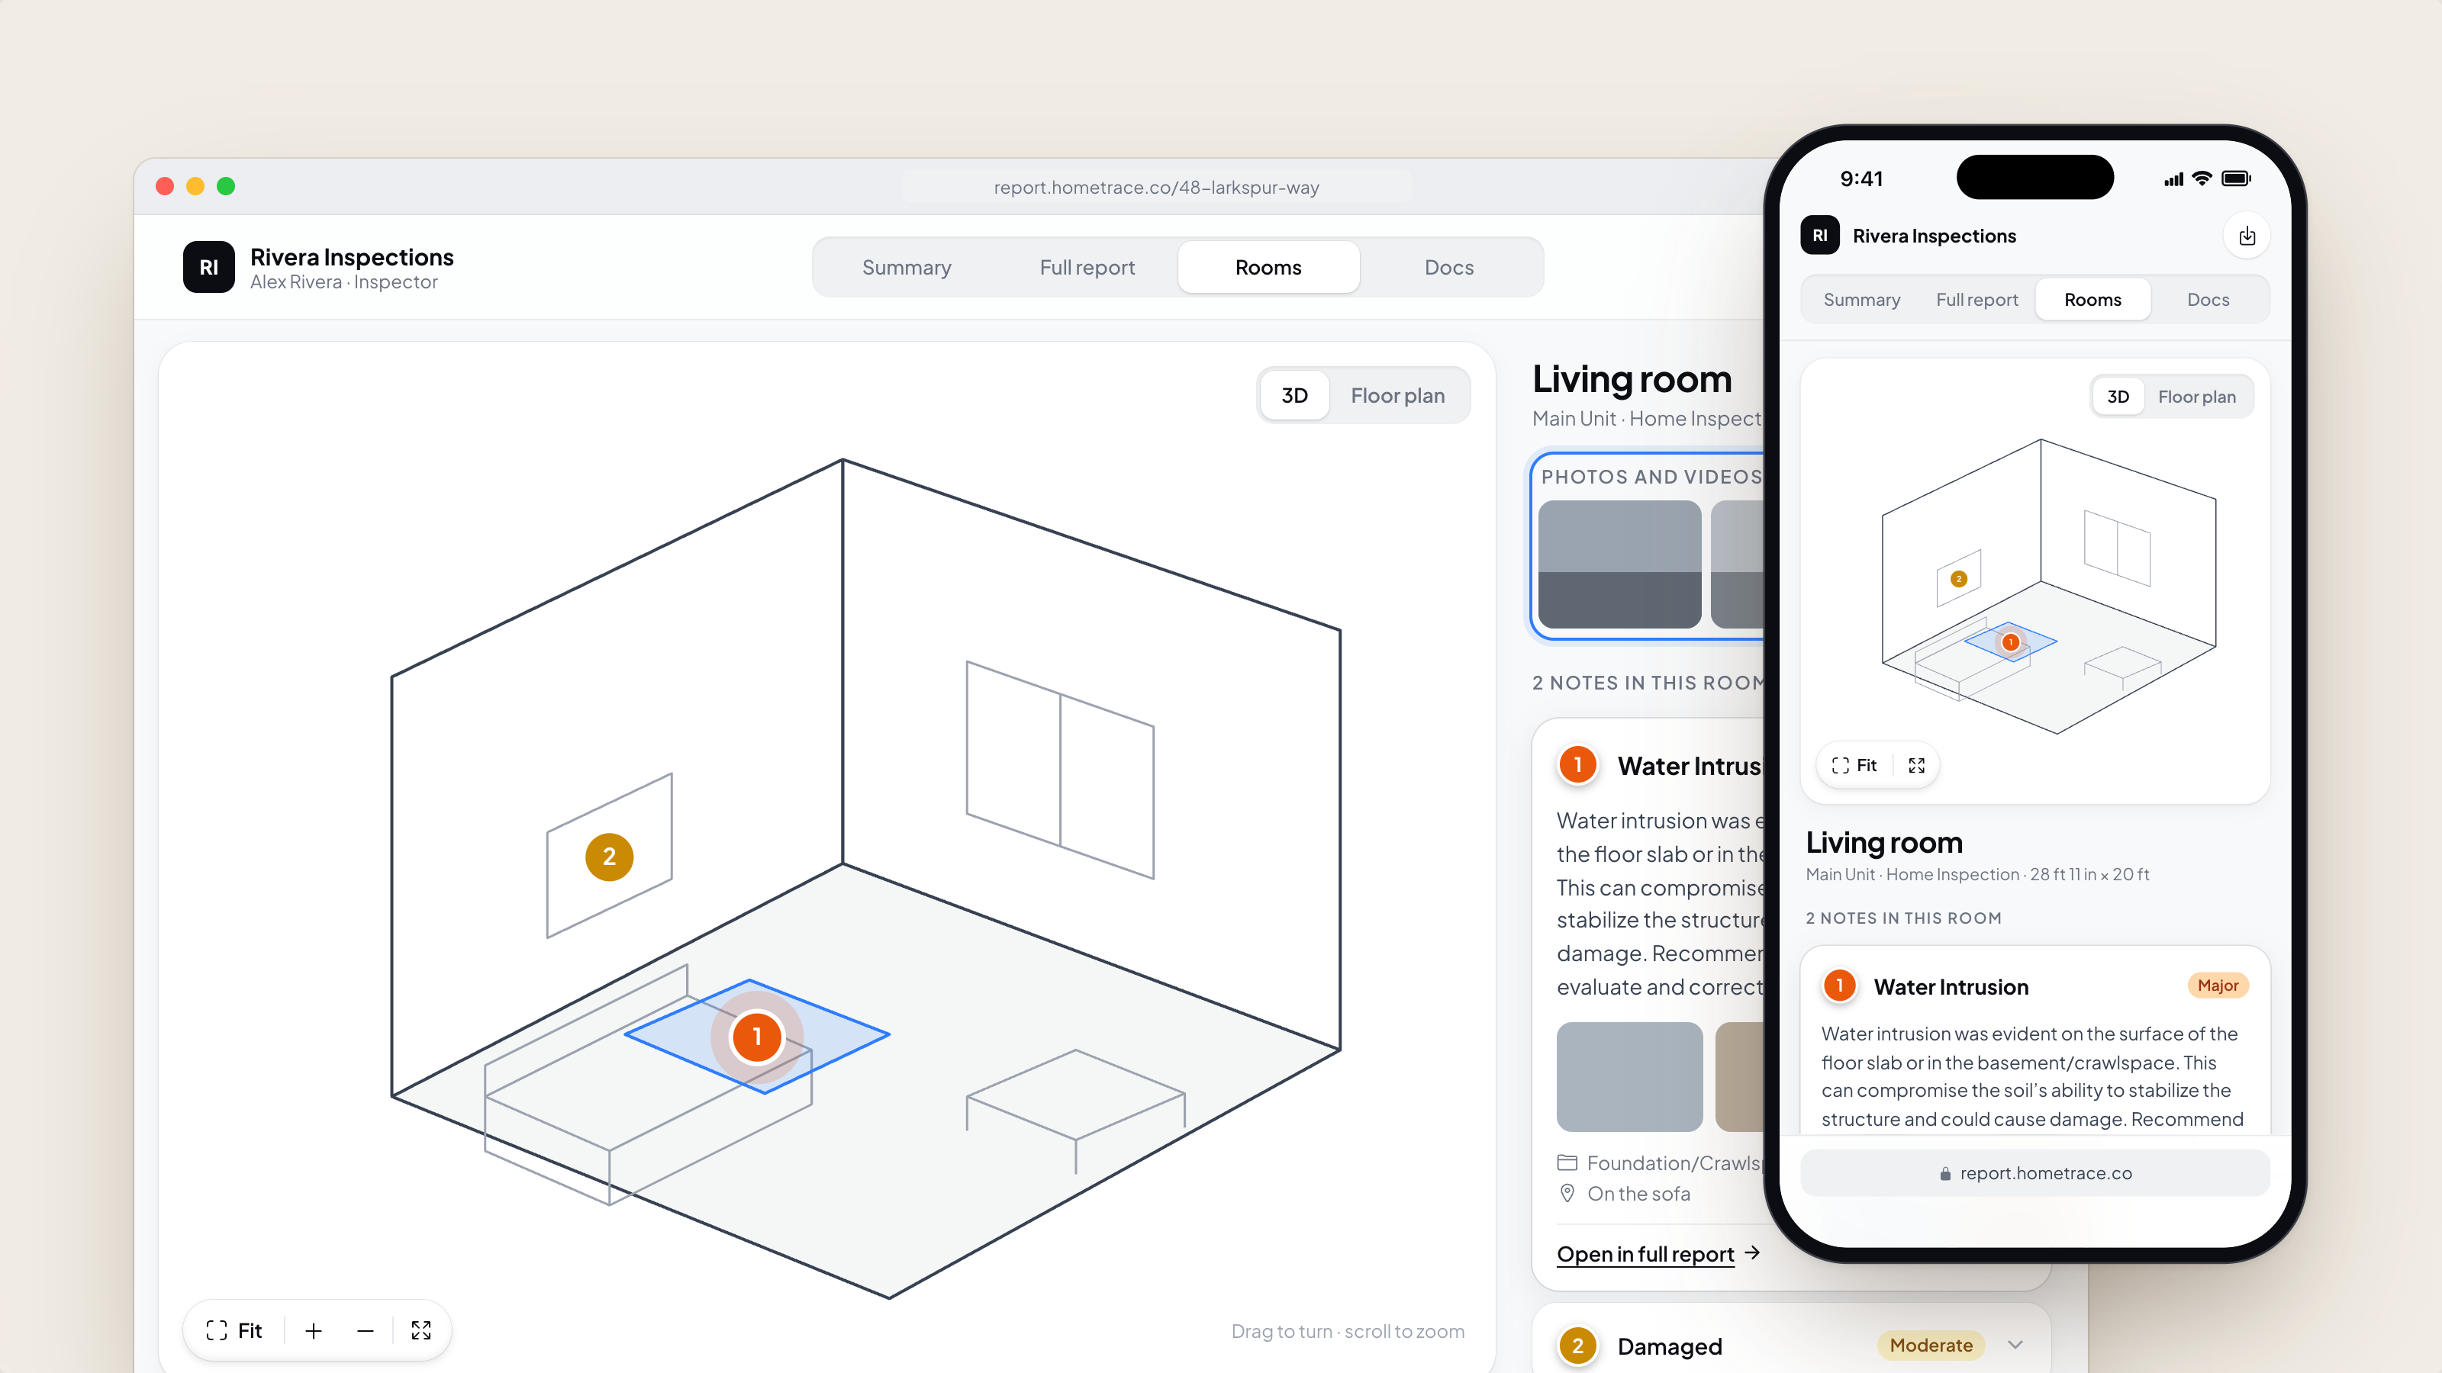Select the Rooms tab on desktop

pyautogui.click(x=1268, y=267)
